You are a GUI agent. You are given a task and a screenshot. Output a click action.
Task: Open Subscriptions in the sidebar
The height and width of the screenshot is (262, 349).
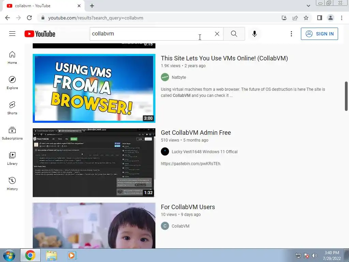(x=12, y=133)
